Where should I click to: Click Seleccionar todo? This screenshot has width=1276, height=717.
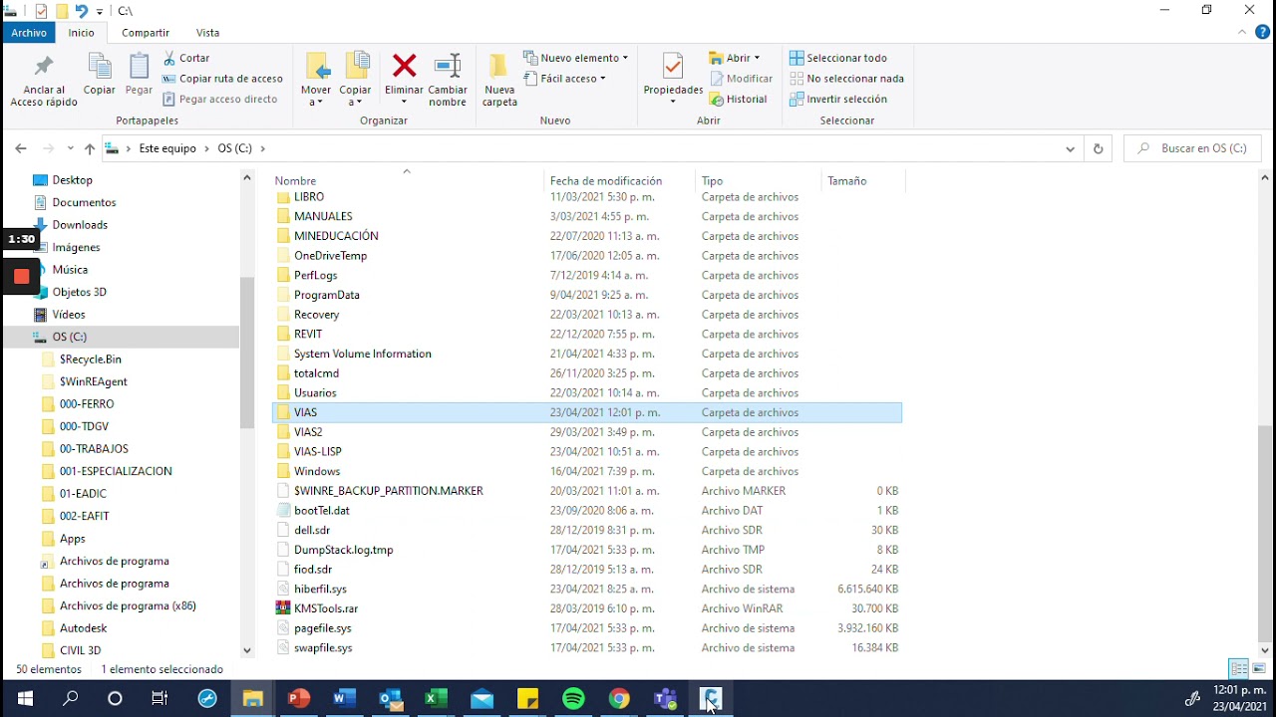(x=837, y=58)
